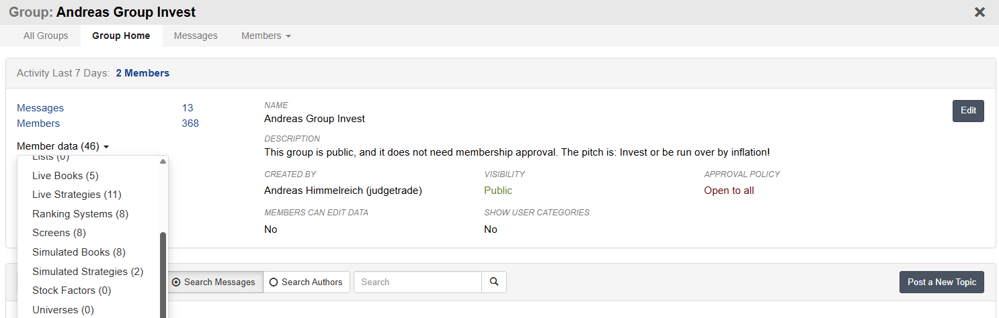Open the 2 Members activity link

[143, 73]
